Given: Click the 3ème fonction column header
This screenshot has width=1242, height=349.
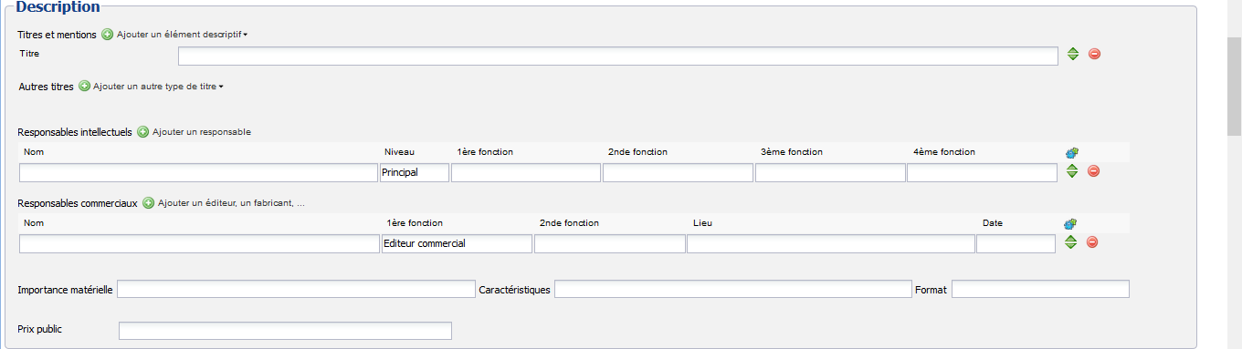Looking at the screenshot, I should (x=792, y=152).
